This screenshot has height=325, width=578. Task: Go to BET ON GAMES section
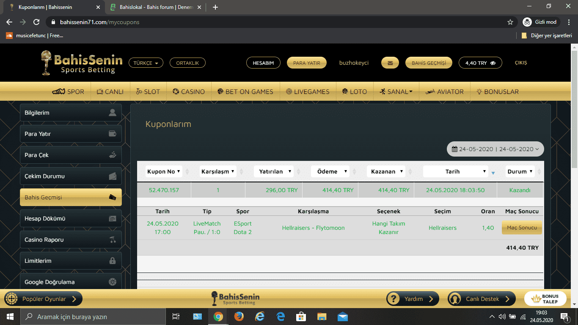click(245, 91)
